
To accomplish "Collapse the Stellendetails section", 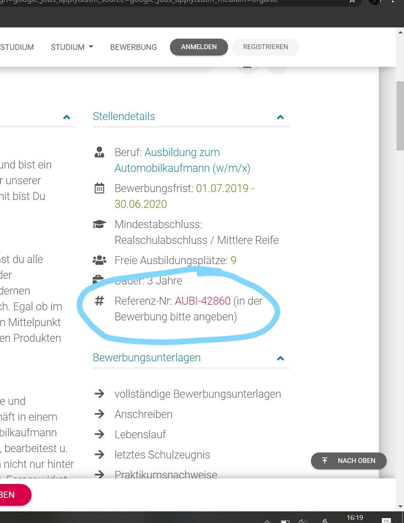I will click(x=280, y=117).
